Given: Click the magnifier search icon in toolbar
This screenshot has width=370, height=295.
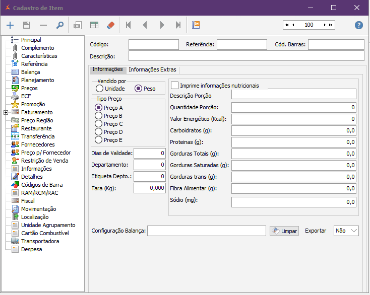Looking at the screenshot, I should click(x=59, y=25).
